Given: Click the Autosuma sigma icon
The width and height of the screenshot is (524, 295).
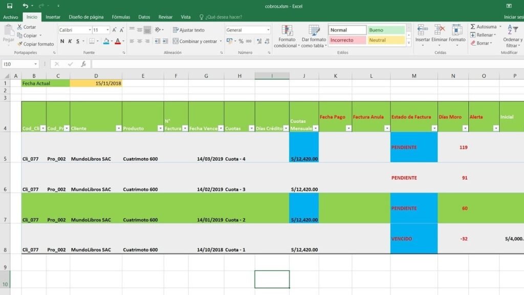Looking at the screenshot, I should 473,27.
